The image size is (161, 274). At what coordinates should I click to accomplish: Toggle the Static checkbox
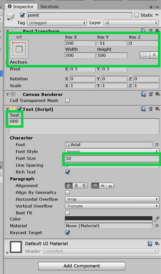point(137,15)
